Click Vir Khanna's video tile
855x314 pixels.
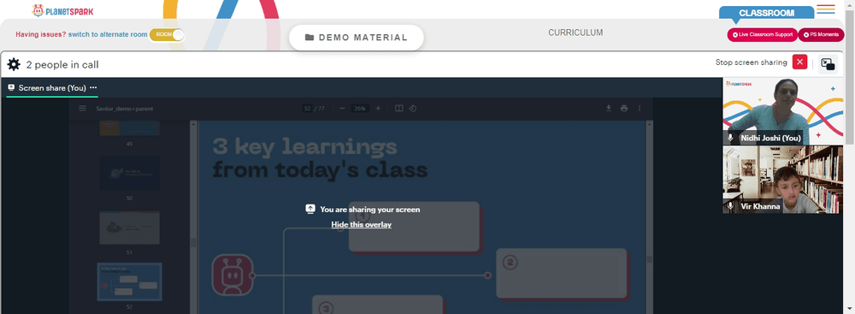(x=782, y=179)
